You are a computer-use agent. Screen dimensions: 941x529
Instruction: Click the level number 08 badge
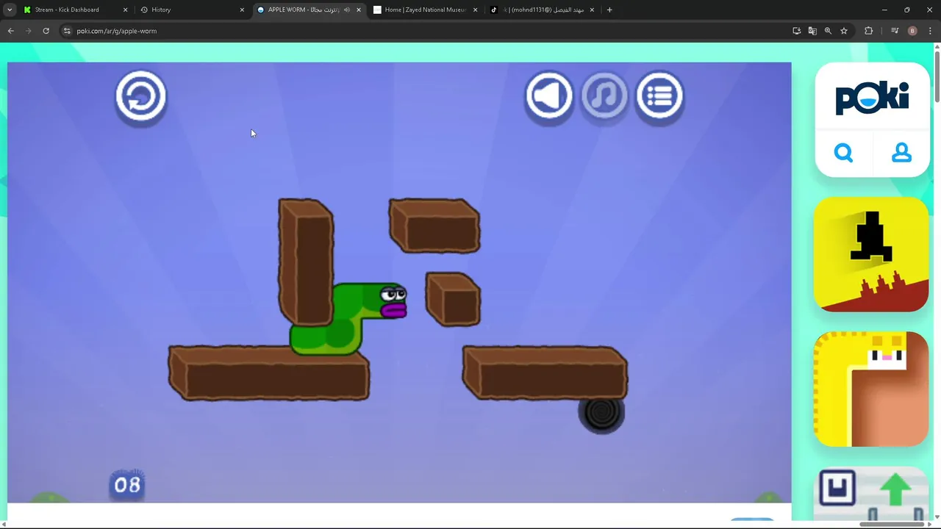127,485
